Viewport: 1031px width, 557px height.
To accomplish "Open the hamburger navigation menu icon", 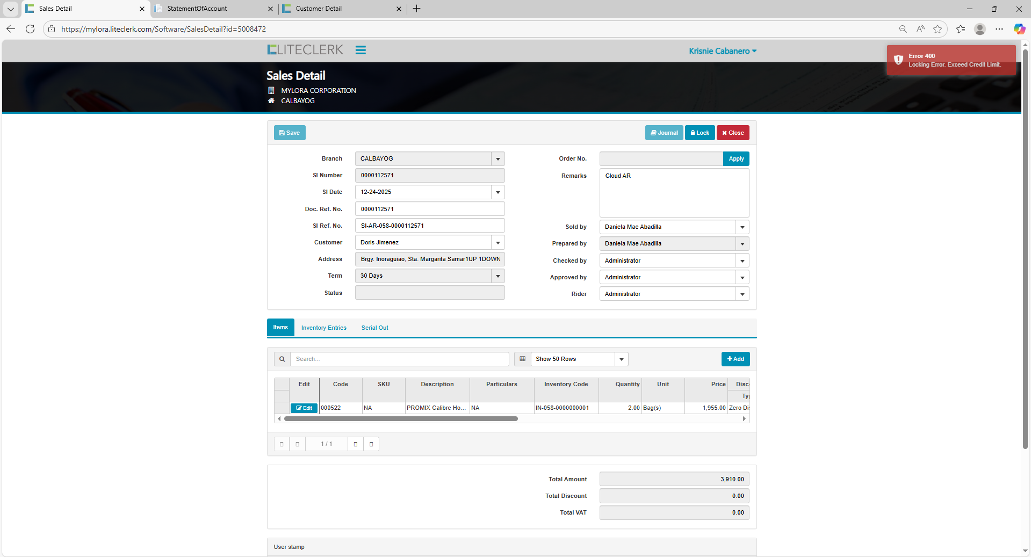I will click(361, 50).
